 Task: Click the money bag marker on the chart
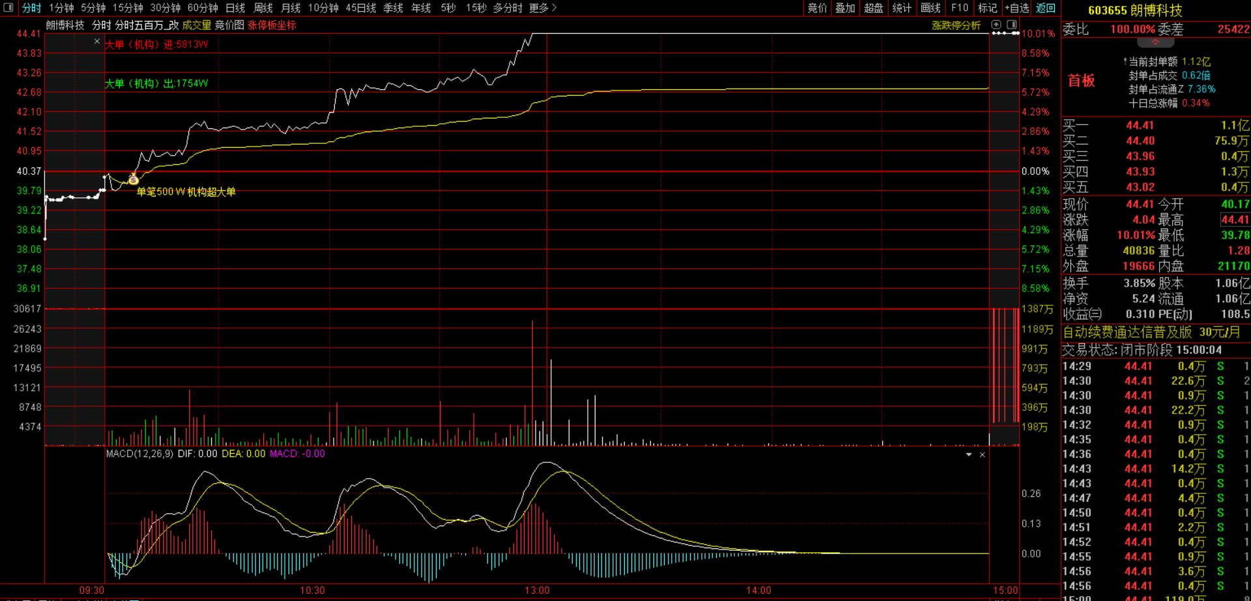point(134,178)
